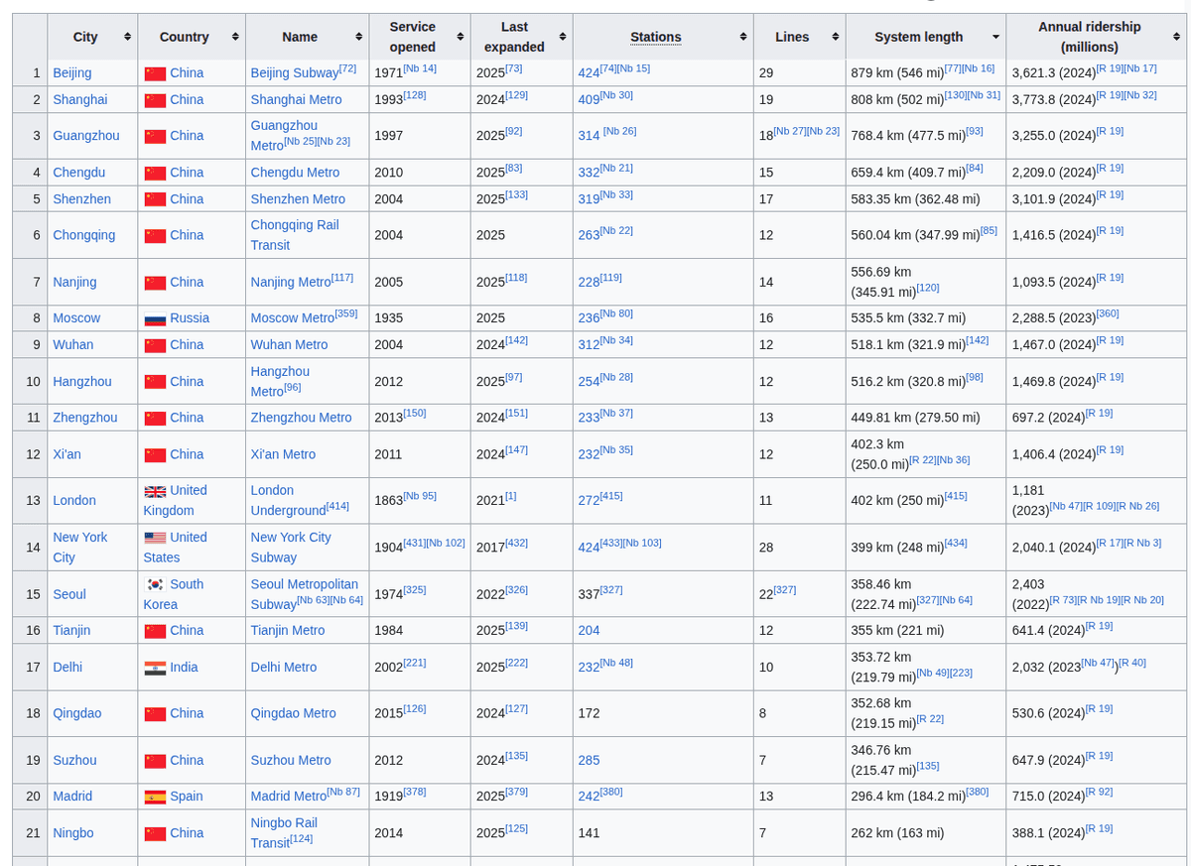Click Shanghai's 409 stations link
This screenshot has width=1191, height=866.
coord(589,99)
